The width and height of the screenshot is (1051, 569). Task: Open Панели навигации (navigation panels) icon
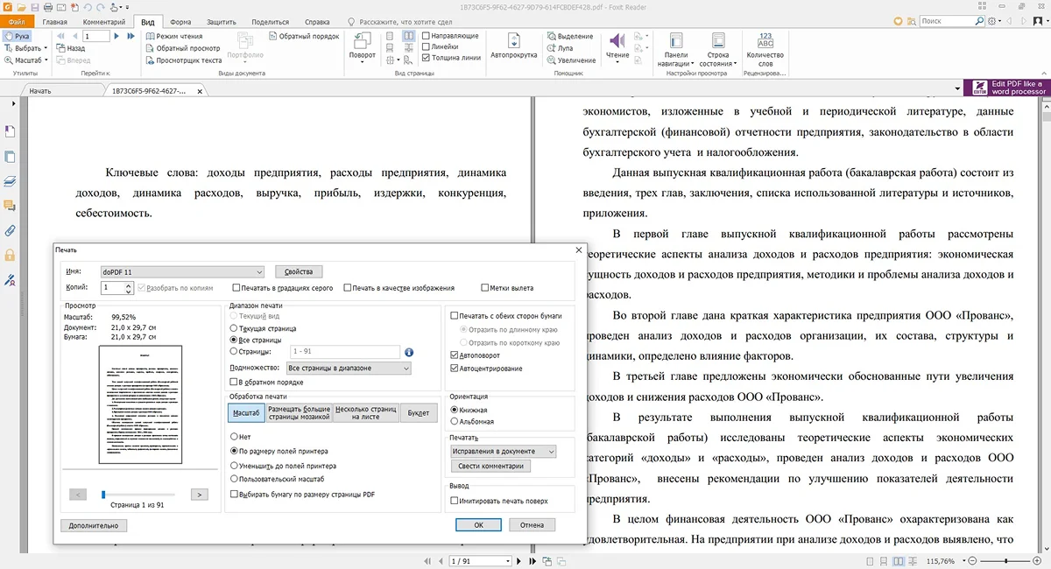point(675,40)
